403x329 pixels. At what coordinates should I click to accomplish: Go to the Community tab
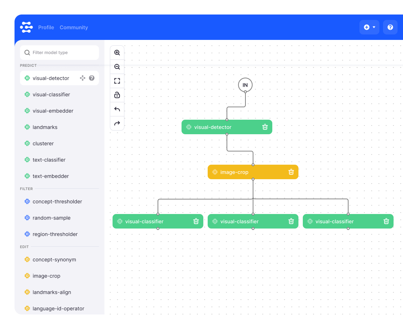coord(74,28)
